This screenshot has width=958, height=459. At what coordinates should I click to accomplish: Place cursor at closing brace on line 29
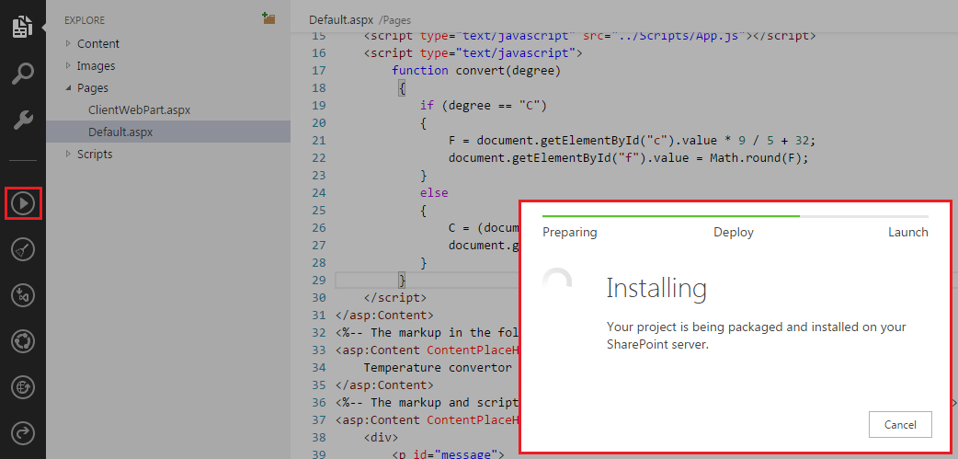pos(402,280)
